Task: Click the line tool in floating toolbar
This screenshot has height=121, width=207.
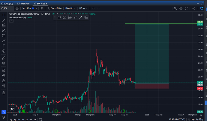Action: point(81,17)
